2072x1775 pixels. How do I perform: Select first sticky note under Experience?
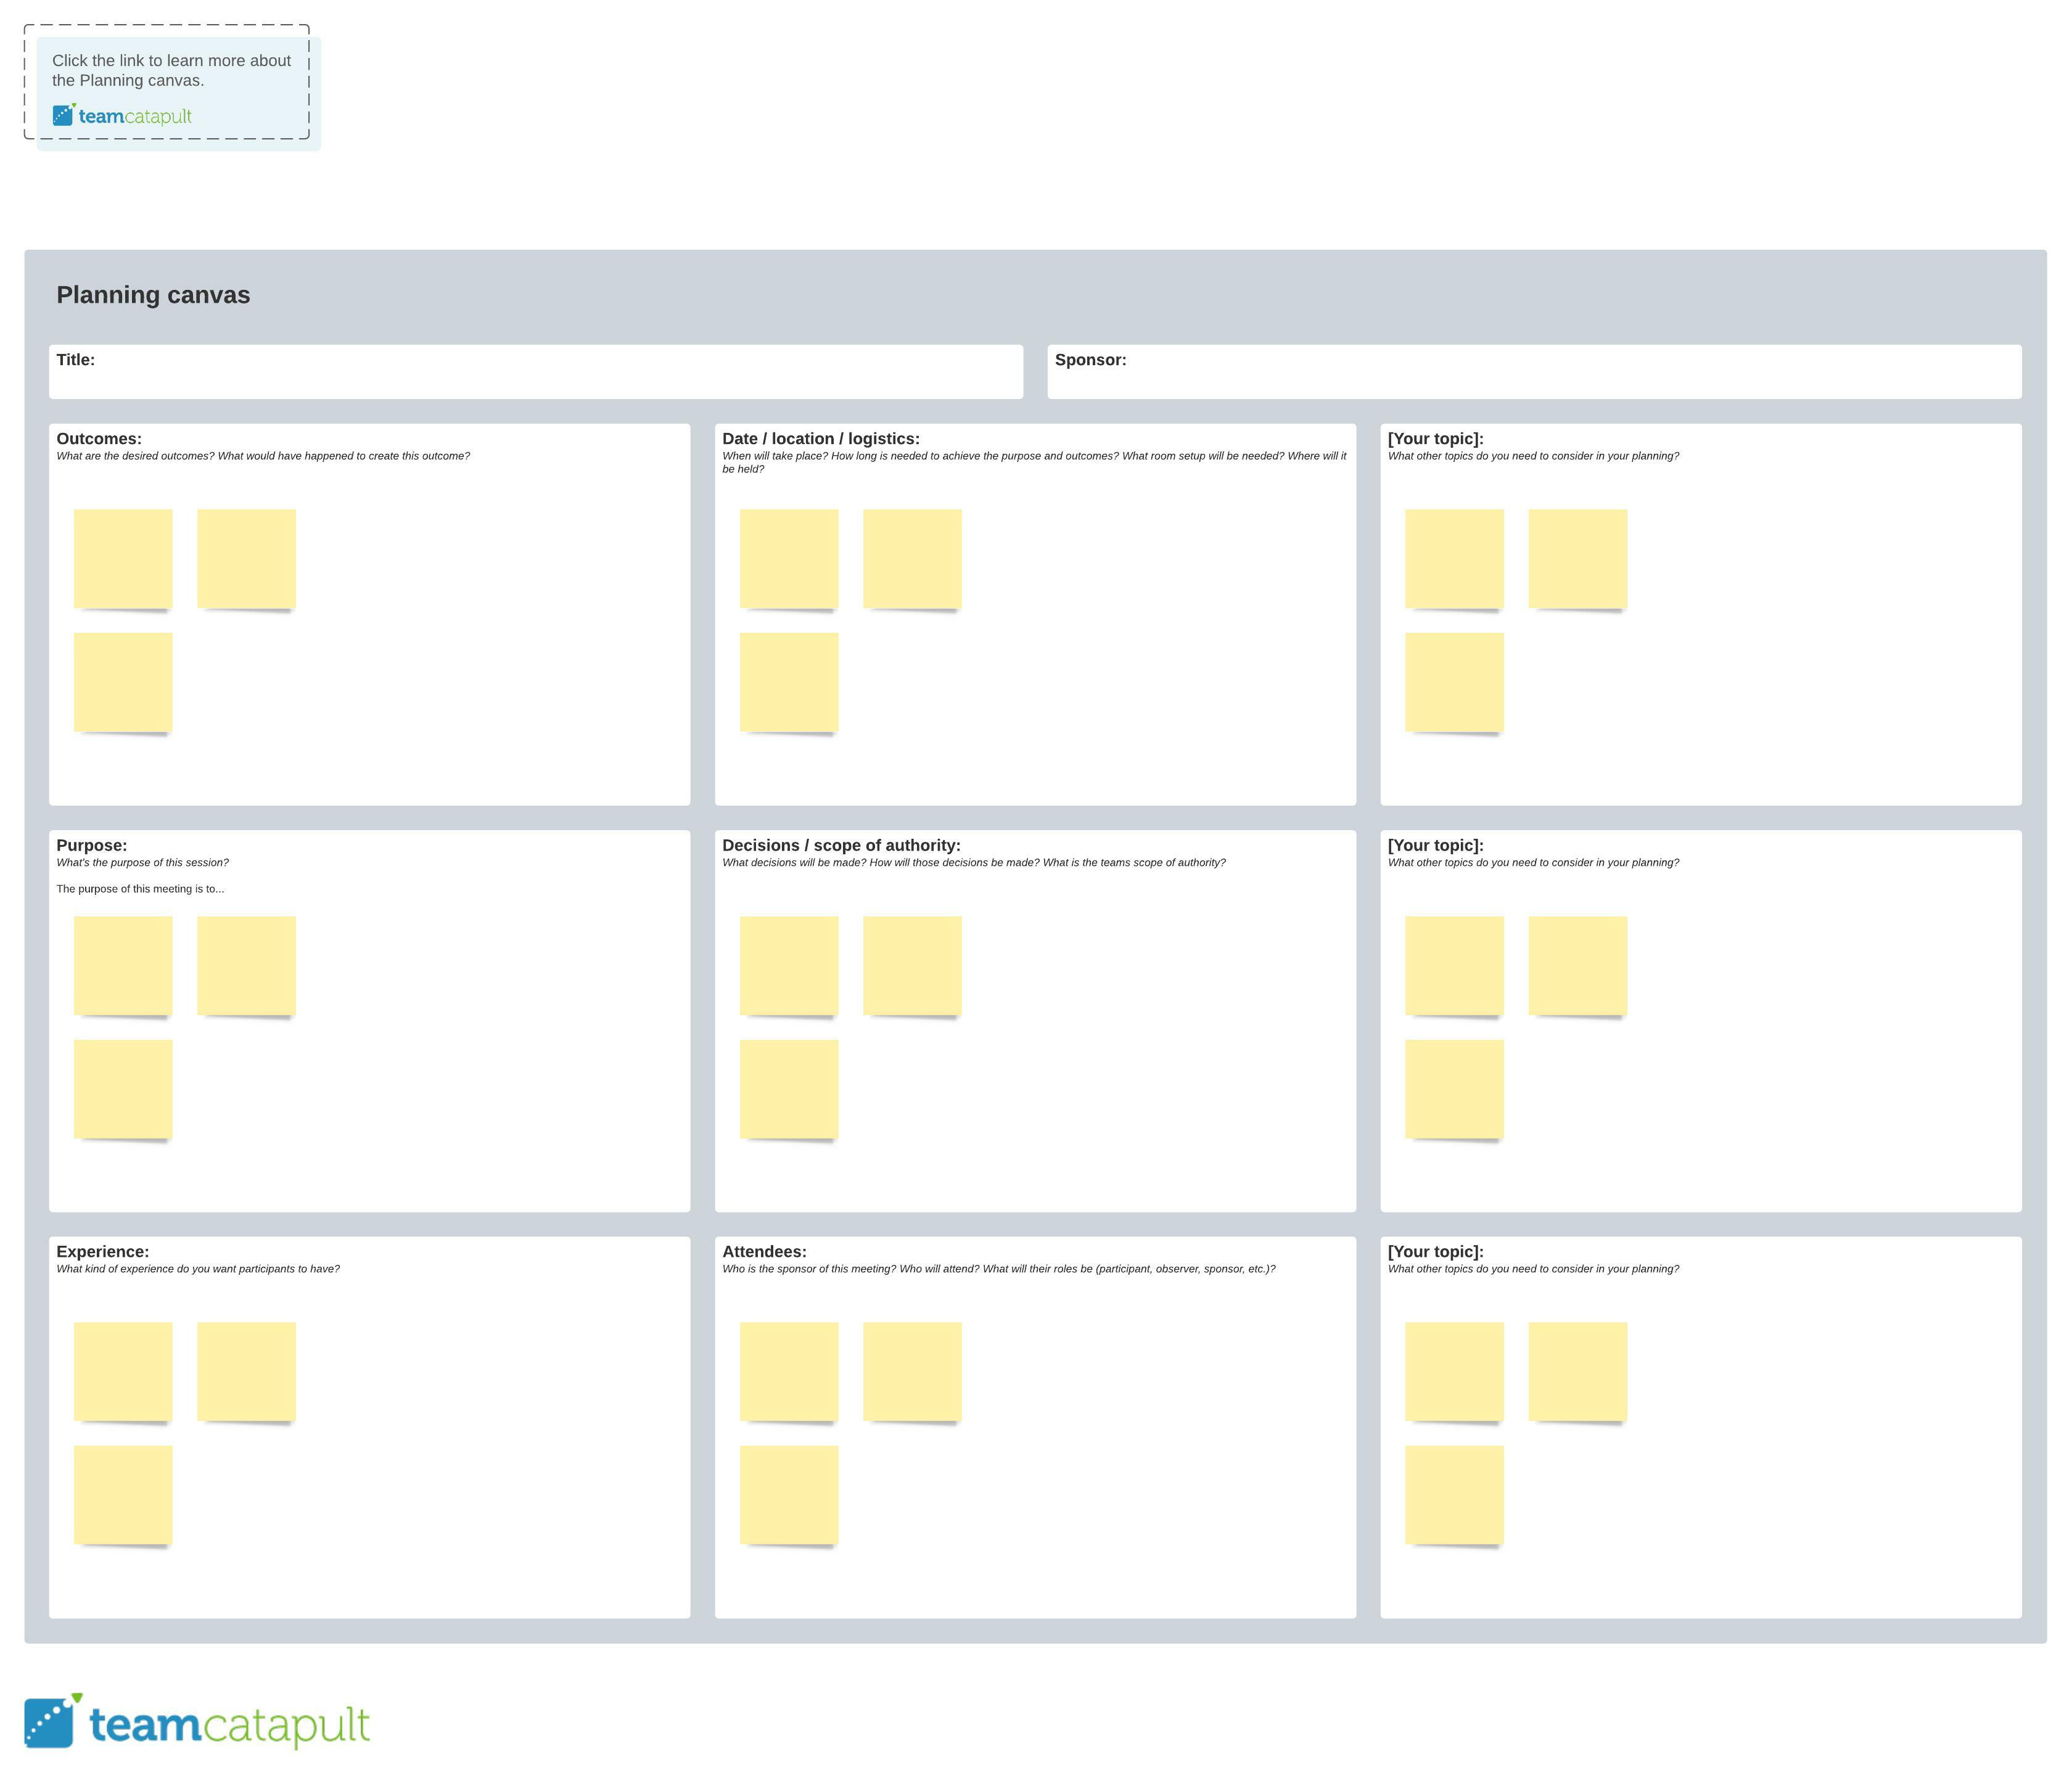coord(123,1371)
